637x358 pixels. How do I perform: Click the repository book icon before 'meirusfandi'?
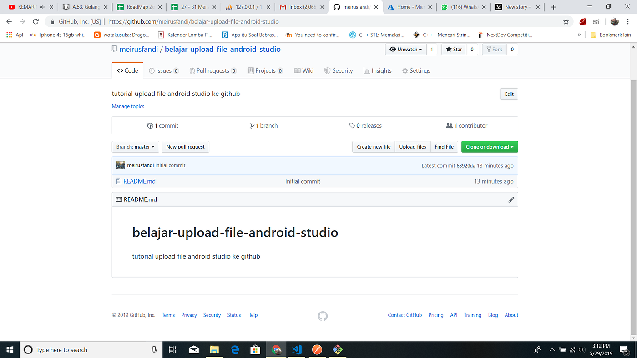point(114,49)
